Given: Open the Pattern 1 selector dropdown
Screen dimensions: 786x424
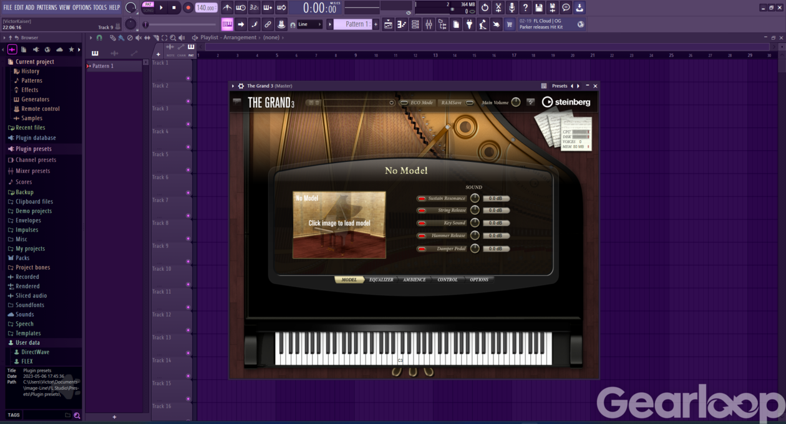Looking at the screenshot, I should pos(352,24).
